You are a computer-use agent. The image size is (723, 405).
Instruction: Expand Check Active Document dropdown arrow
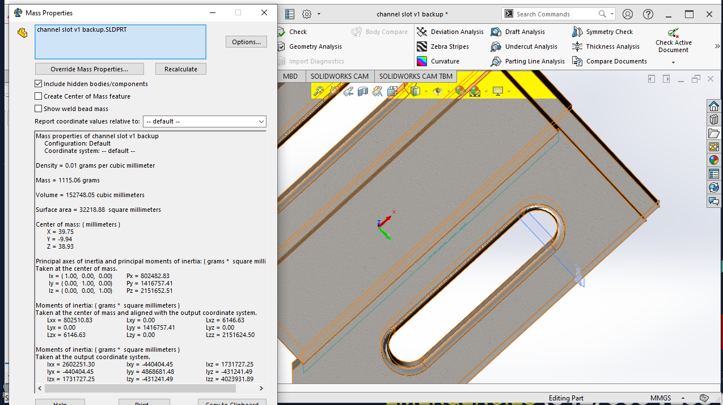click(x=673, y=62)
